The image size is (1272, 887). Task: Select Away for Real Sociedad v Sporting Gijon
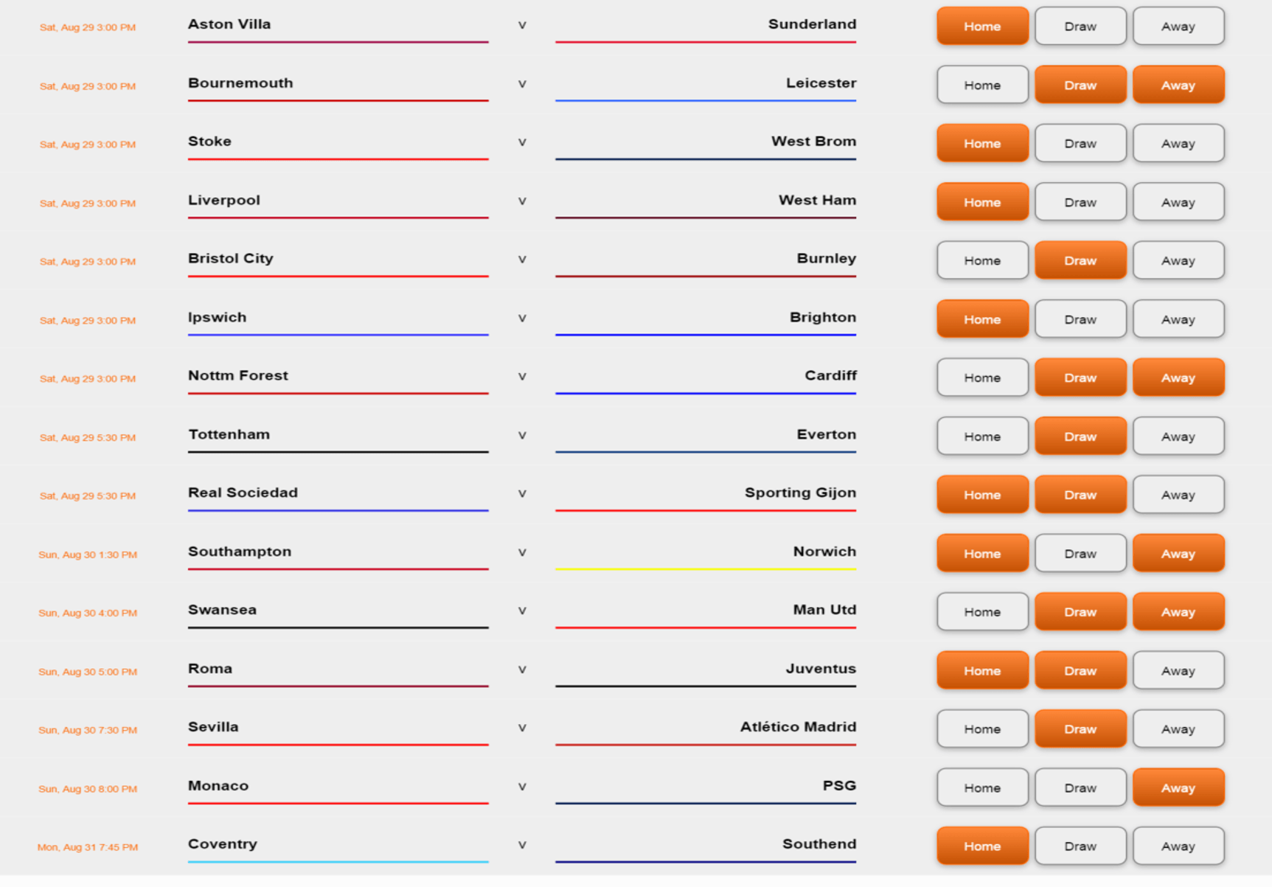coord(1178,495)
